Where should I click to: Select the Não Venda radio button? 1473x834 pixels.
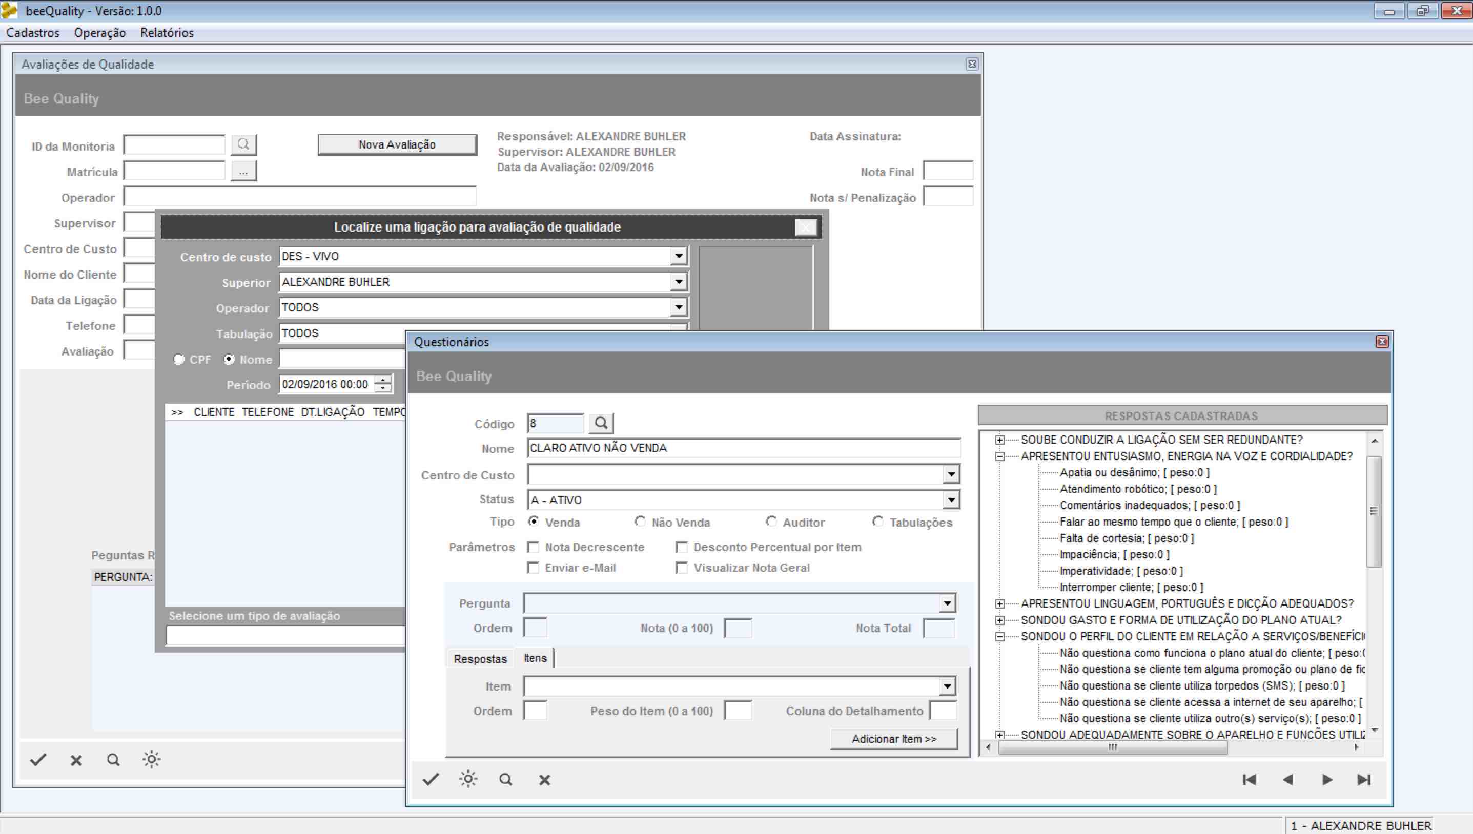coord(640,522)
